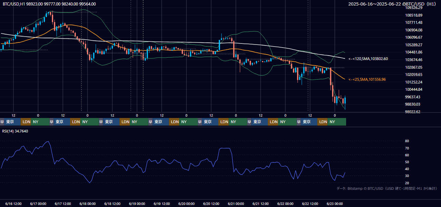The height and width of the screenshot is (207, 441).
Task: Select the RSI(14) 34.7640 indicator label
Action: (15, 131)
